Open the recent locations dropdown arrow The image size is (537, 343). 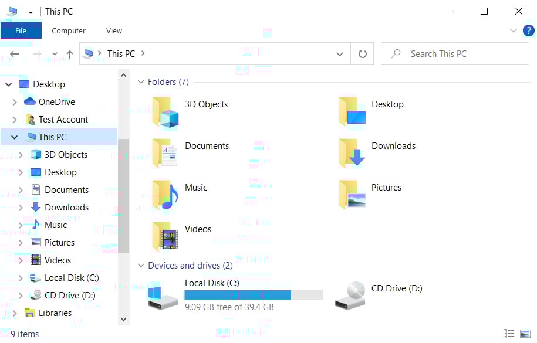click(55, 54)
